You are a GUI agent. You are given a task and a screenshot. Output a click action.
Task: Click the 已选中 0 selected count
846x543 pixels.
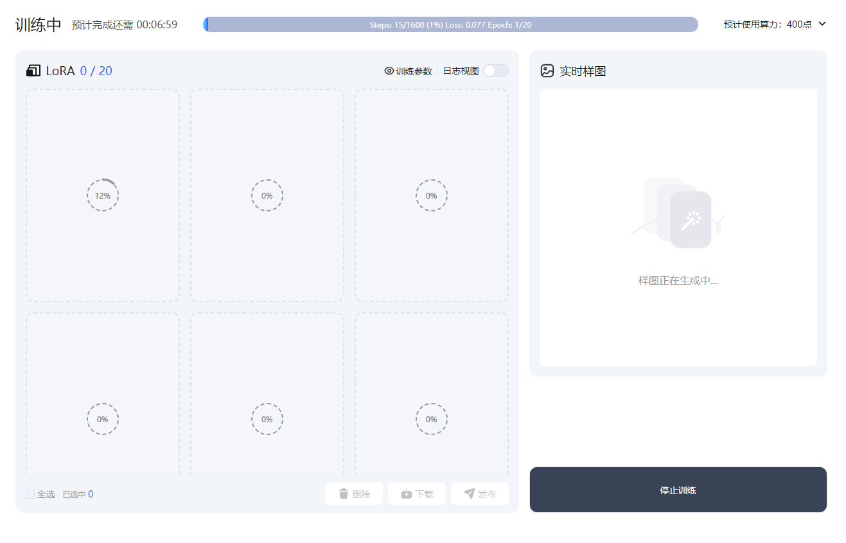click(x=78, y=494)
